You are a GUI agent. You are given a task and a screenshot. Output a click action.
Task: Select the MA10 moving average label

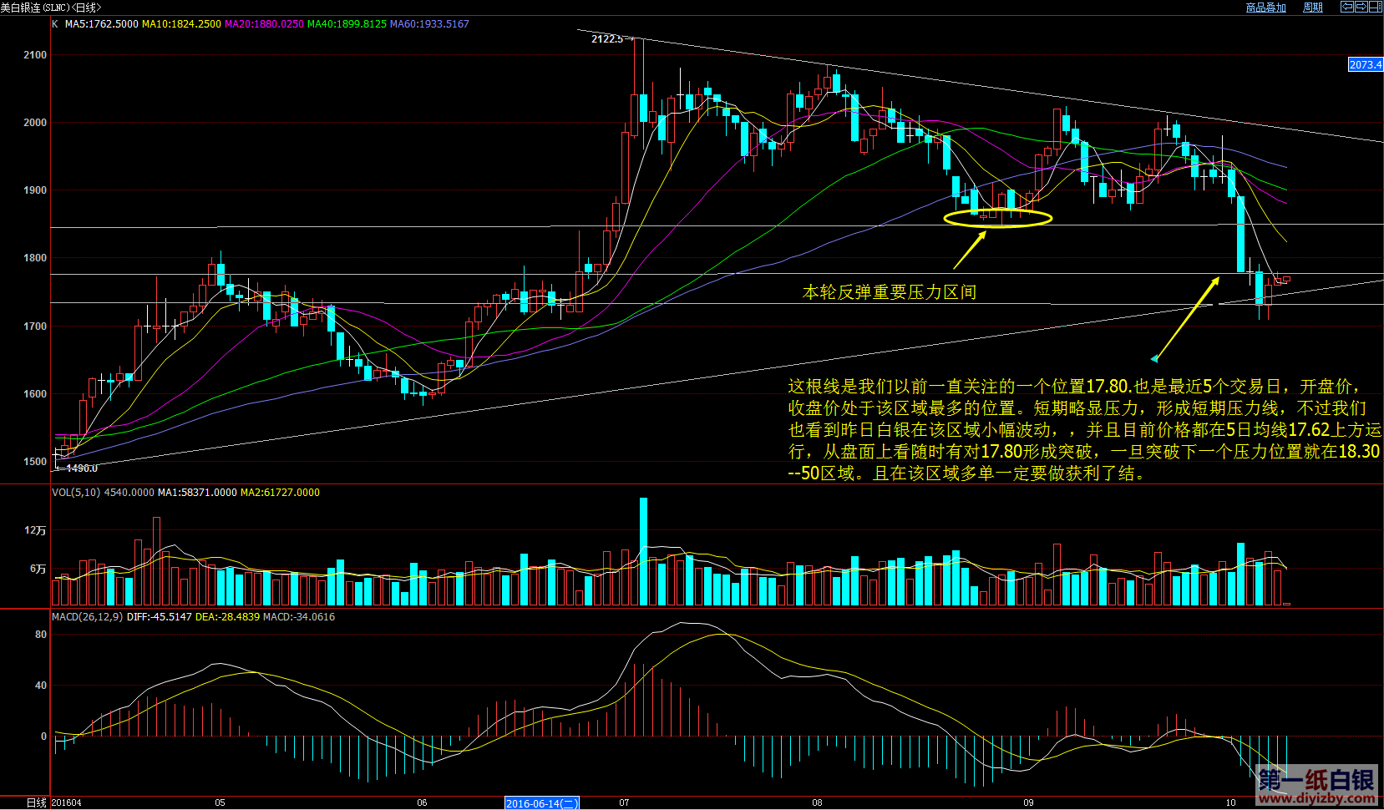point(181,24)
